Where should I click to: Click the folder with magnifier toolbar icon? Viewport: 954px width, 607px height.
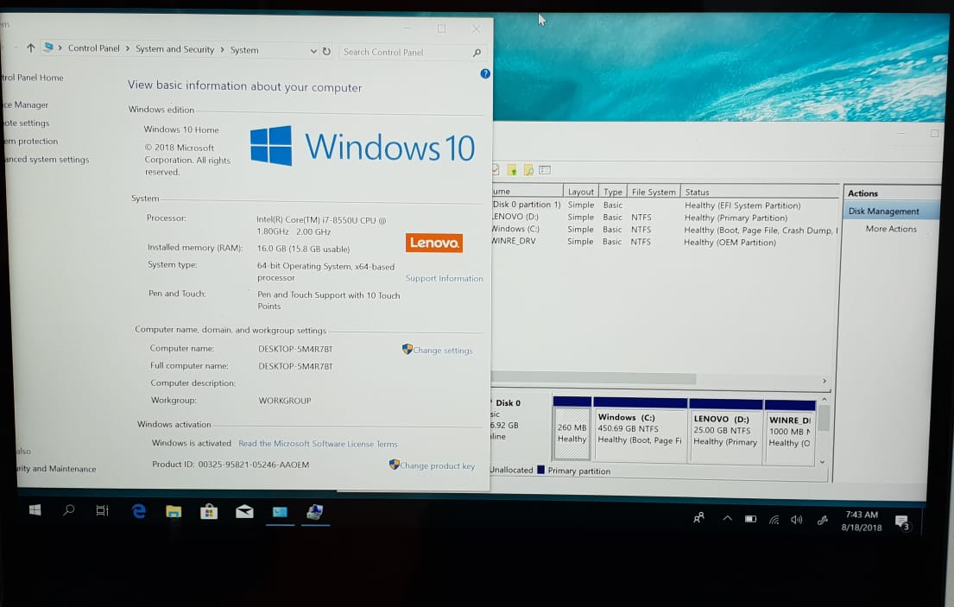(528, 170)
